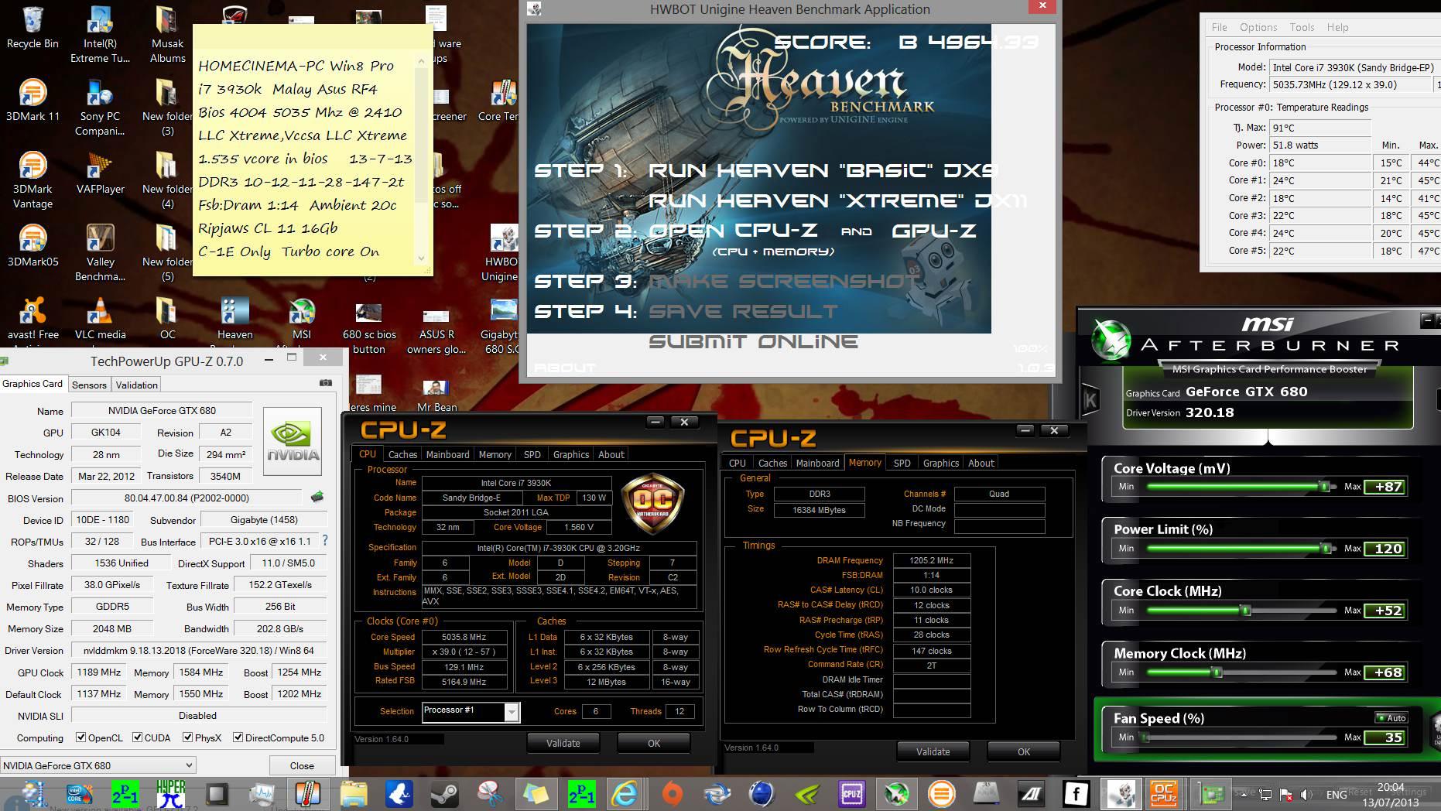
Task: Open Caches tab in CPU-Z CPU window
Action: pos(402,454)
